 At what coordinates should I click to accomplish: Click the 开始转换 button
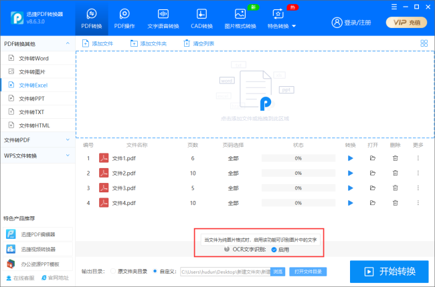pos(389,272)
